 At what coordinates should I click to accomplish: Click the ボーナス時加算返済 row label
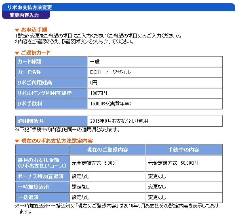click(42, 176)
